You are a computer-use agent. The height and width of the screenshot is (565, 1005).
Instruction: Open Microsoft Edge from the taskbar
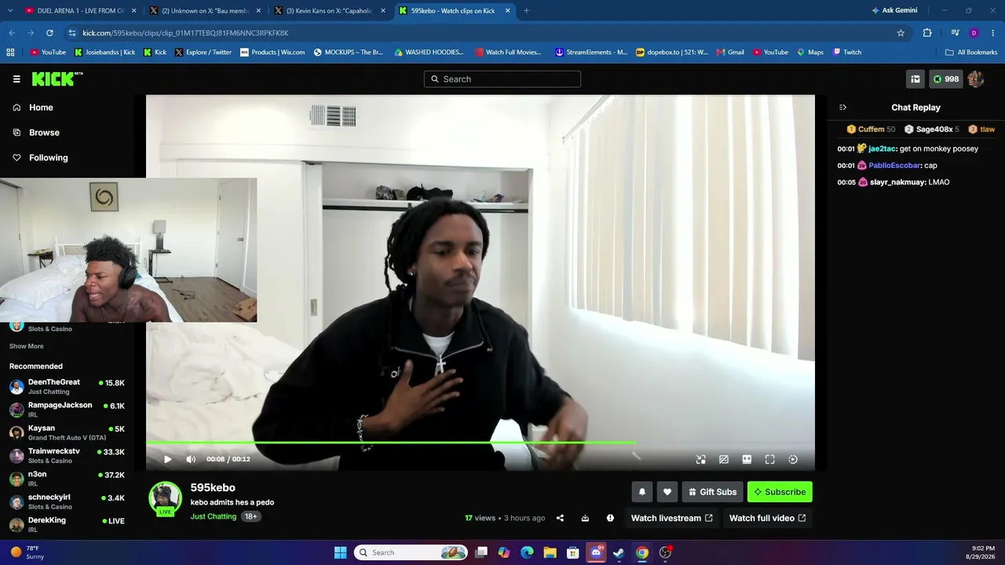527,552
